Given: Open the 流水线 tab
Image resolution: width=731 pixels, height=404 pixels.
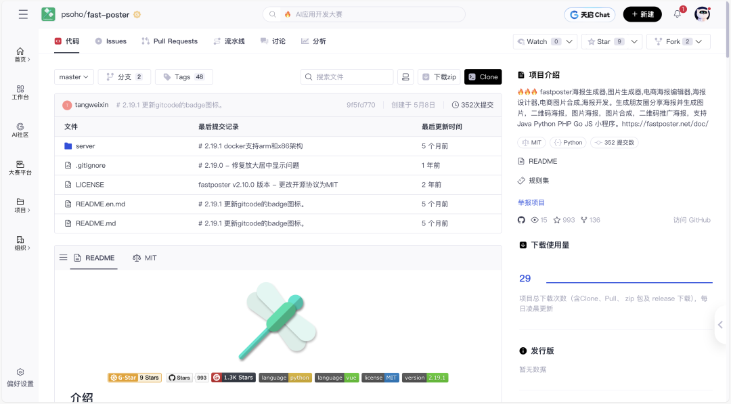Looking at the screenshot, I should tap(229, 41).
